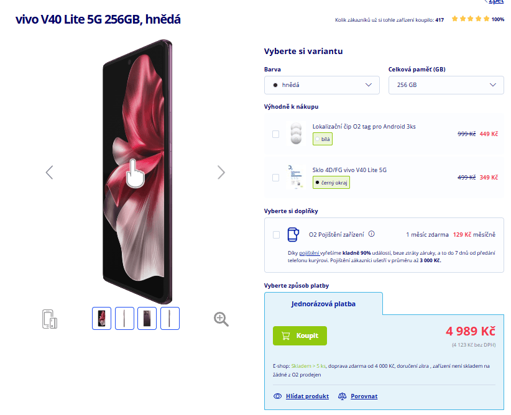Check the Lokalizační čip O2 tag checkbox
Viewport: 511px width, 415px height.
tap(275, 134)
